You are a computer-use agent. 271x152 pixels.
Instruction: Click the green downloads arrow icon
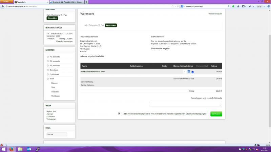point(233,6)
